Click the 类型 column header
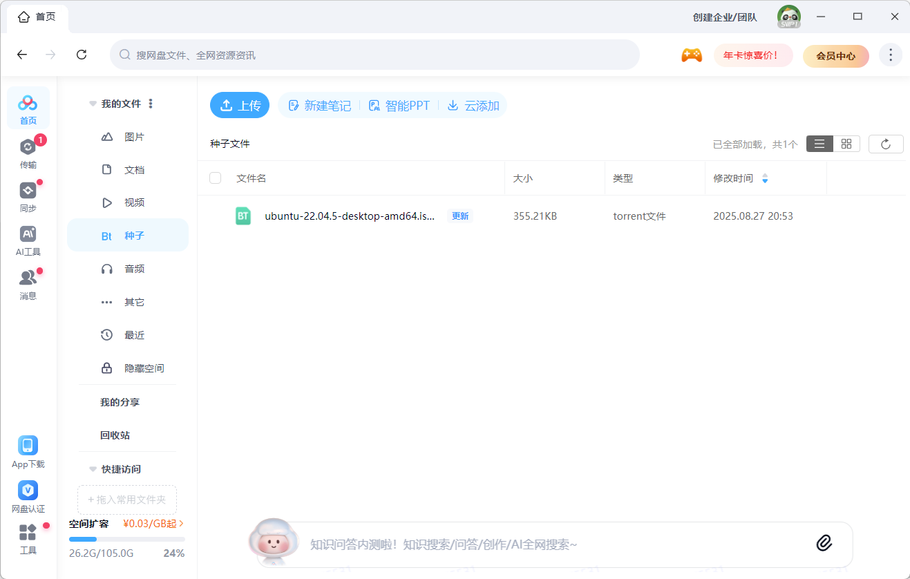Screen dimensions: 910x579 [623, 178]
